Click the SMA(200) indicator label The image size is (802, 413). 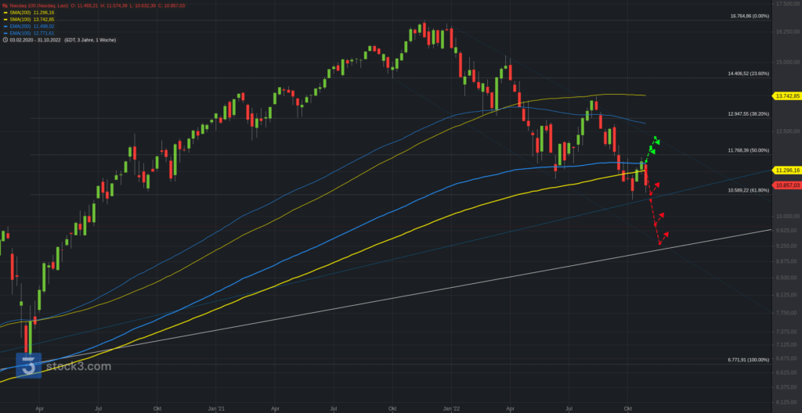pos(21,13)
